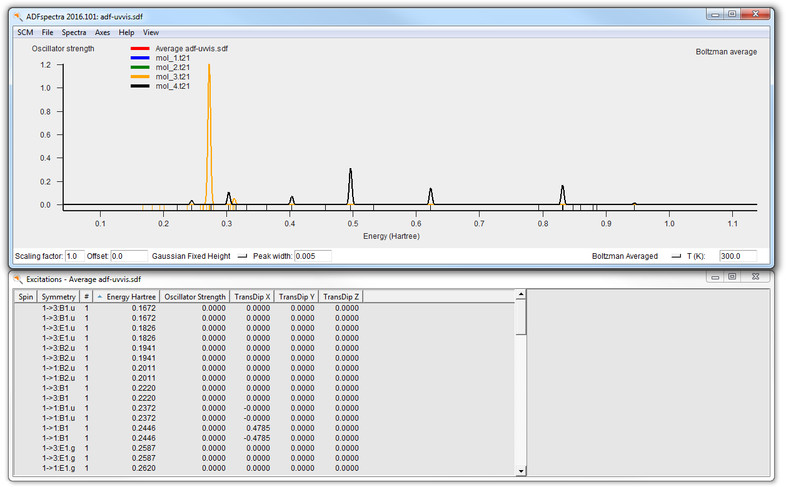The width and height of the screenshot is (786, 487).
Task: Click the excitations table scrollbar thumb
Action: tap(521, 316)
